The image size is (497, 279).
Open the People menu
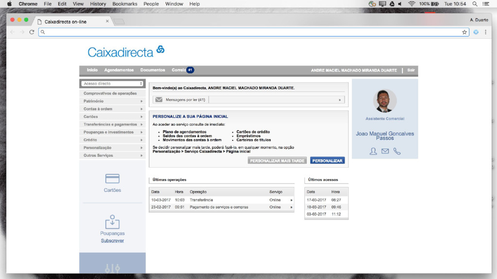click(151, 4)
